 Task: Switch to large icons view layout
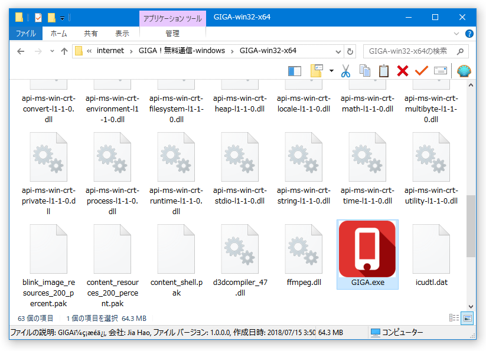pos(467,318)
